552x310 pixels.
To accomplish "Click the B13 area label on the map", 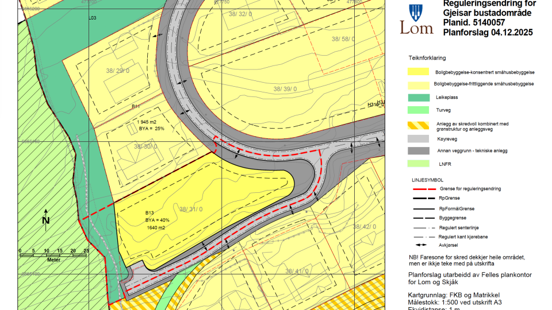I will [x=149, y=213].
